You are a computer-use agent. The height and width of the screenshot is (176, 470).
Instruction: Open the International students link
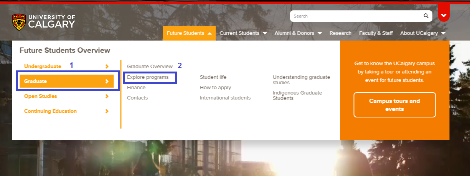(x=225, y=98)
